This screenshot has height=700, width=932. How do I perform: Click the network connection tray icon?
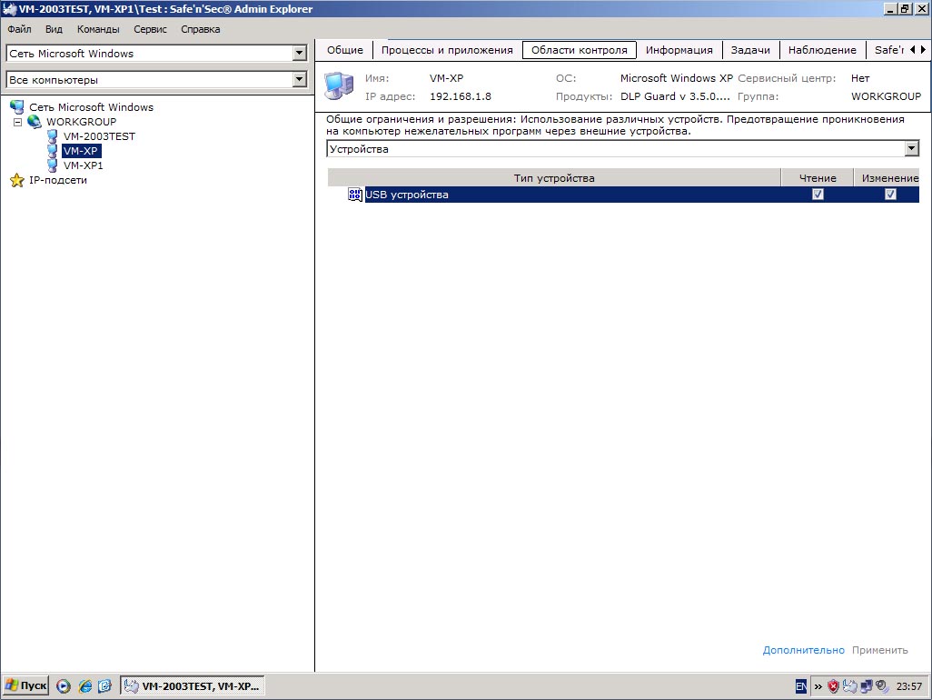tap(867, 686)
